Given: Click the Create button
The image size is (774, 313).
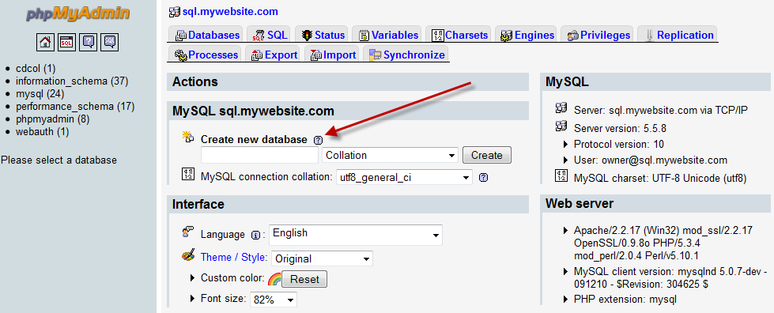Looking at the screenshot, I should click(487, 155).
